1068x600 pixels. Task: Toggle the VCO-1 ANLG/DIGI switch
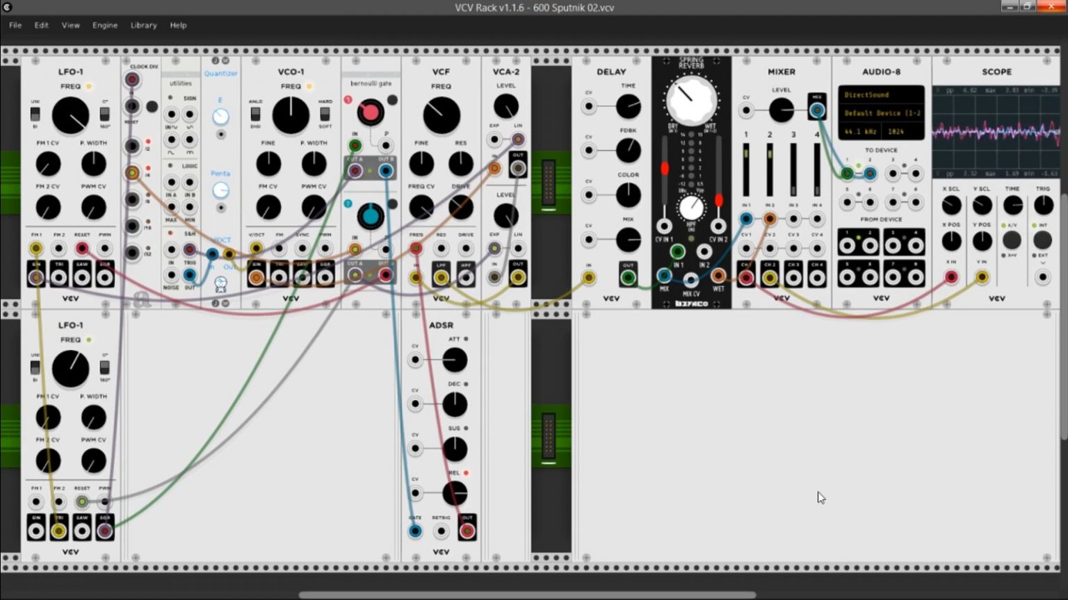coord(255,114)
